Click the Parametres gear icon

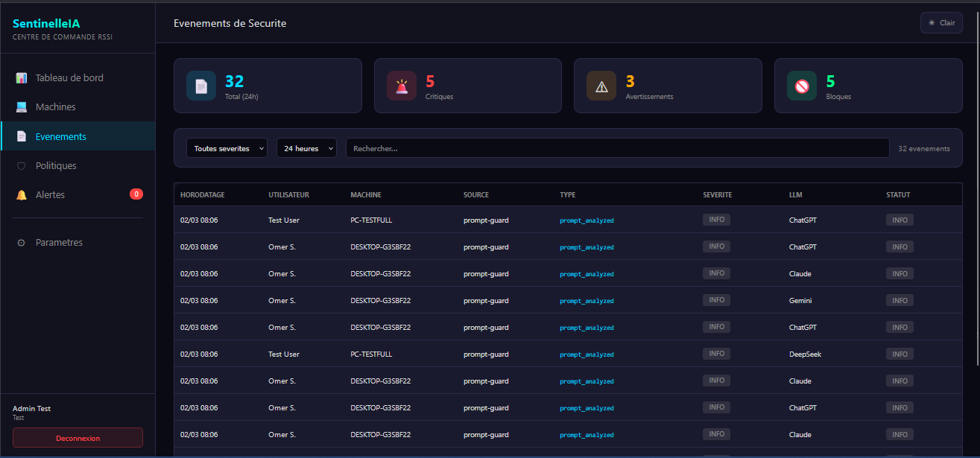22,243
